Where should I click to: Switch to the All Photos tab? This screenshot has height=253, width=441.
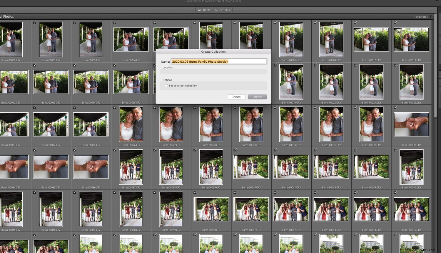click(204, 10)
